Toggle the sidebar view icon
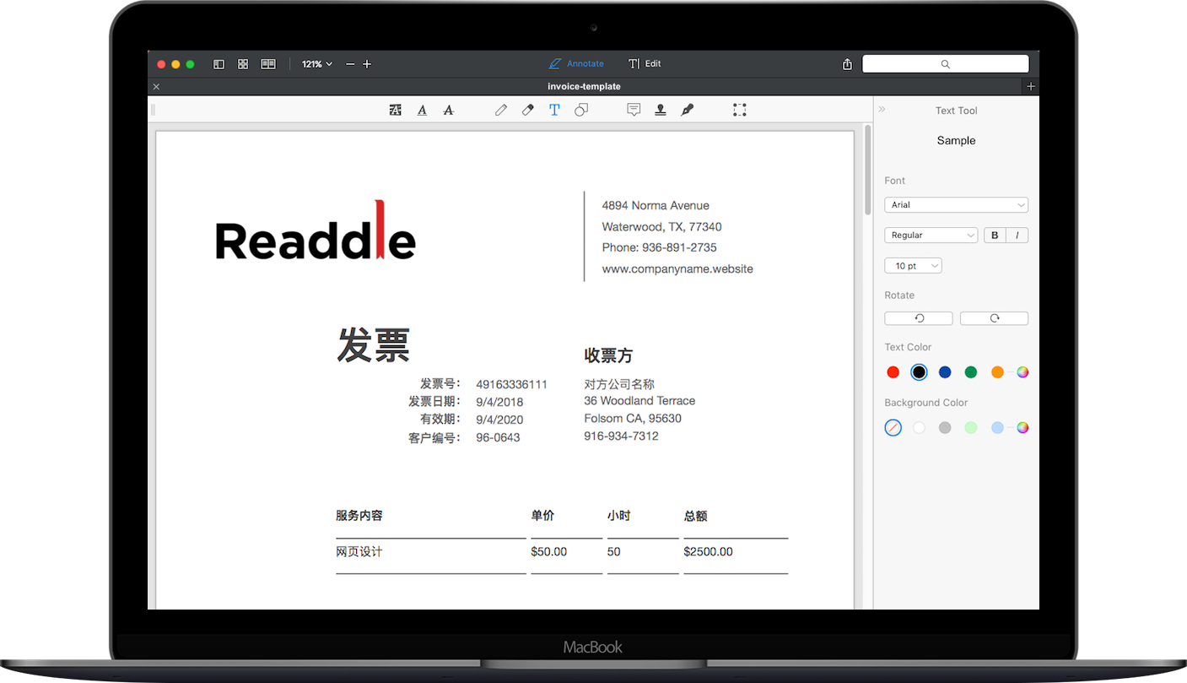The width and height of the screenshot is (1187, 683). tap(219, 64)
